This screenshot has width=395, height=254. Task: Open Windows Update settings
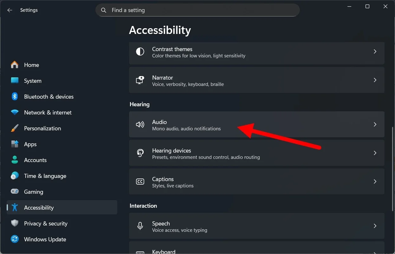[x=45, y=239]
